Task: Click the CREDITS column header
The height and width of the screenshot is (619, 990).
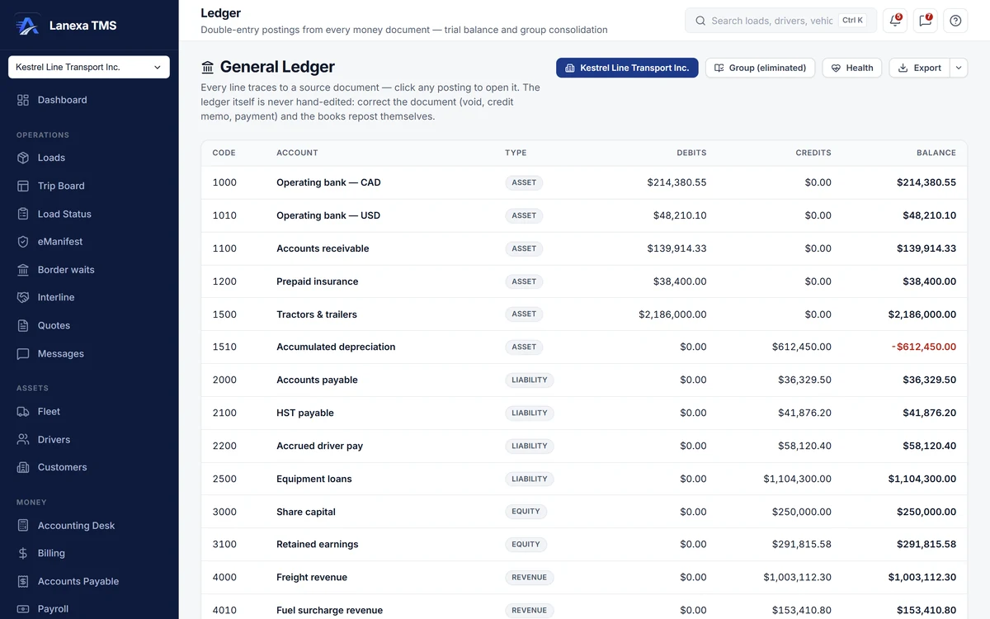Action: pyautogui.click(x=813, y=153)
